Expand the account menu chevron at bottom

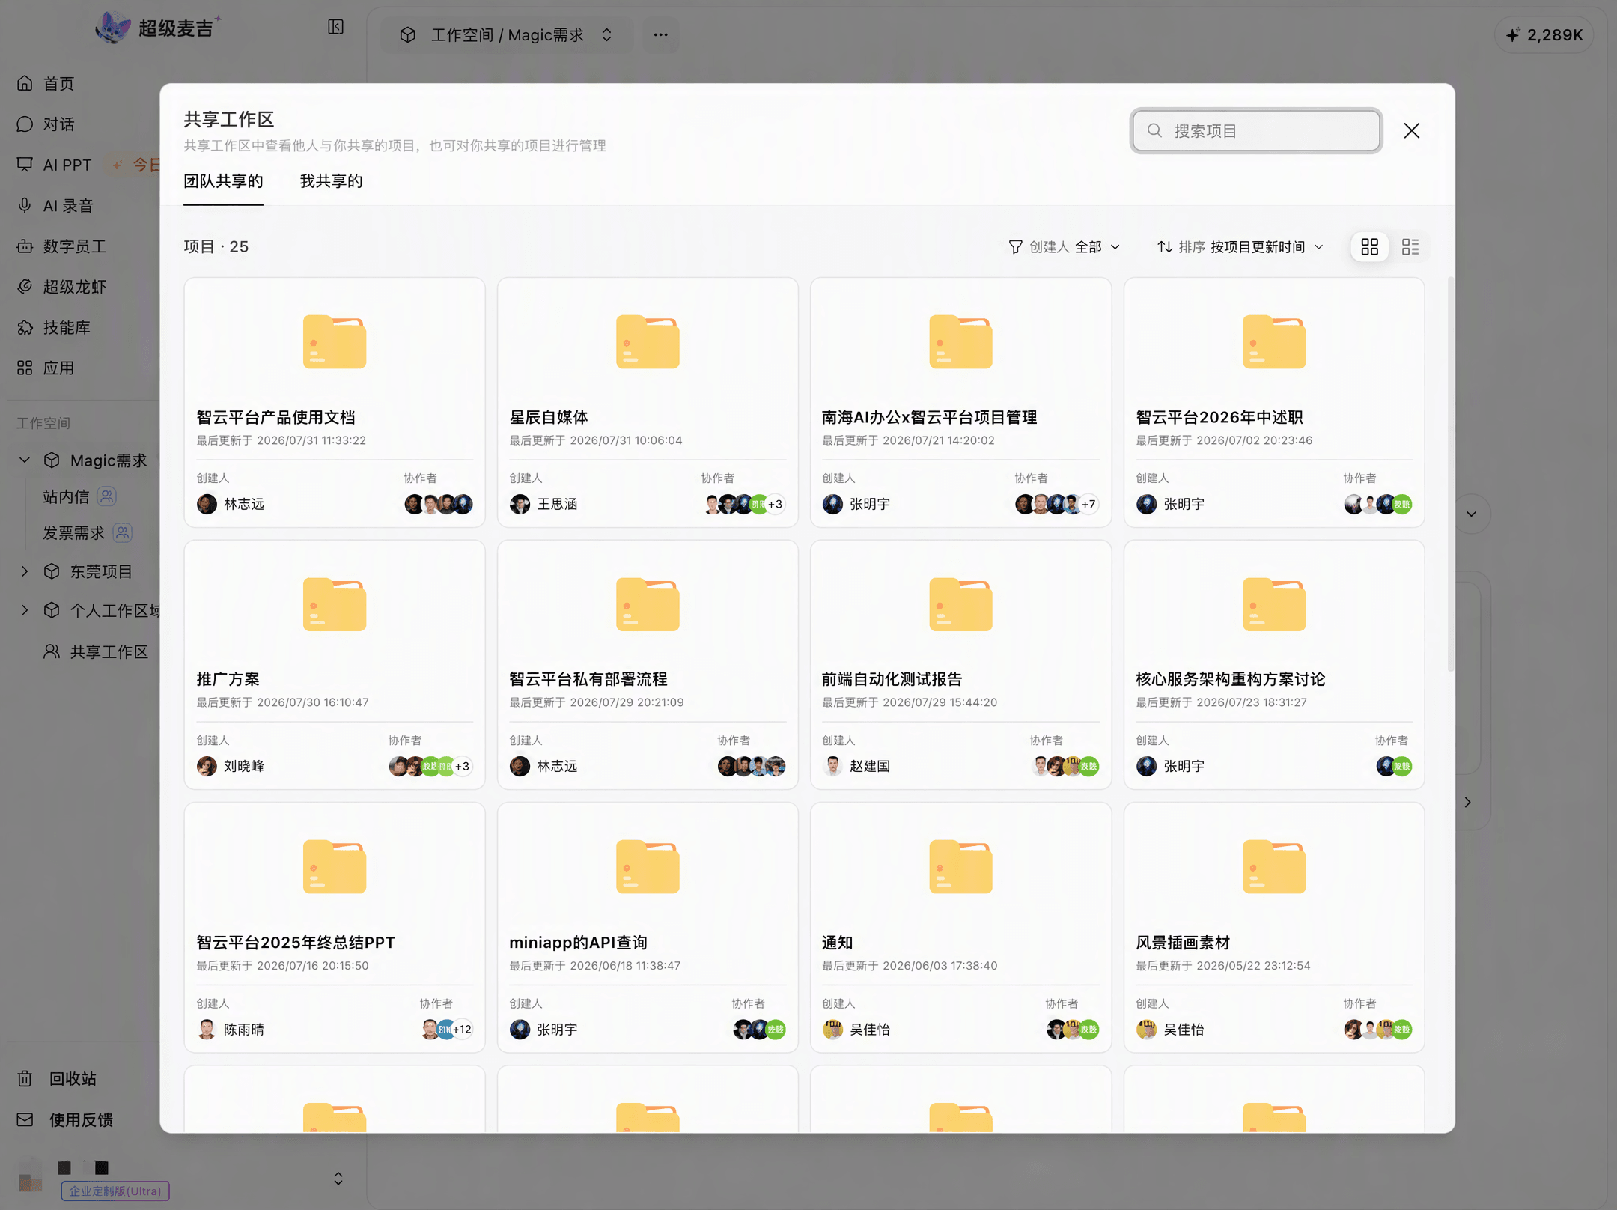[x=338, y=1178]
